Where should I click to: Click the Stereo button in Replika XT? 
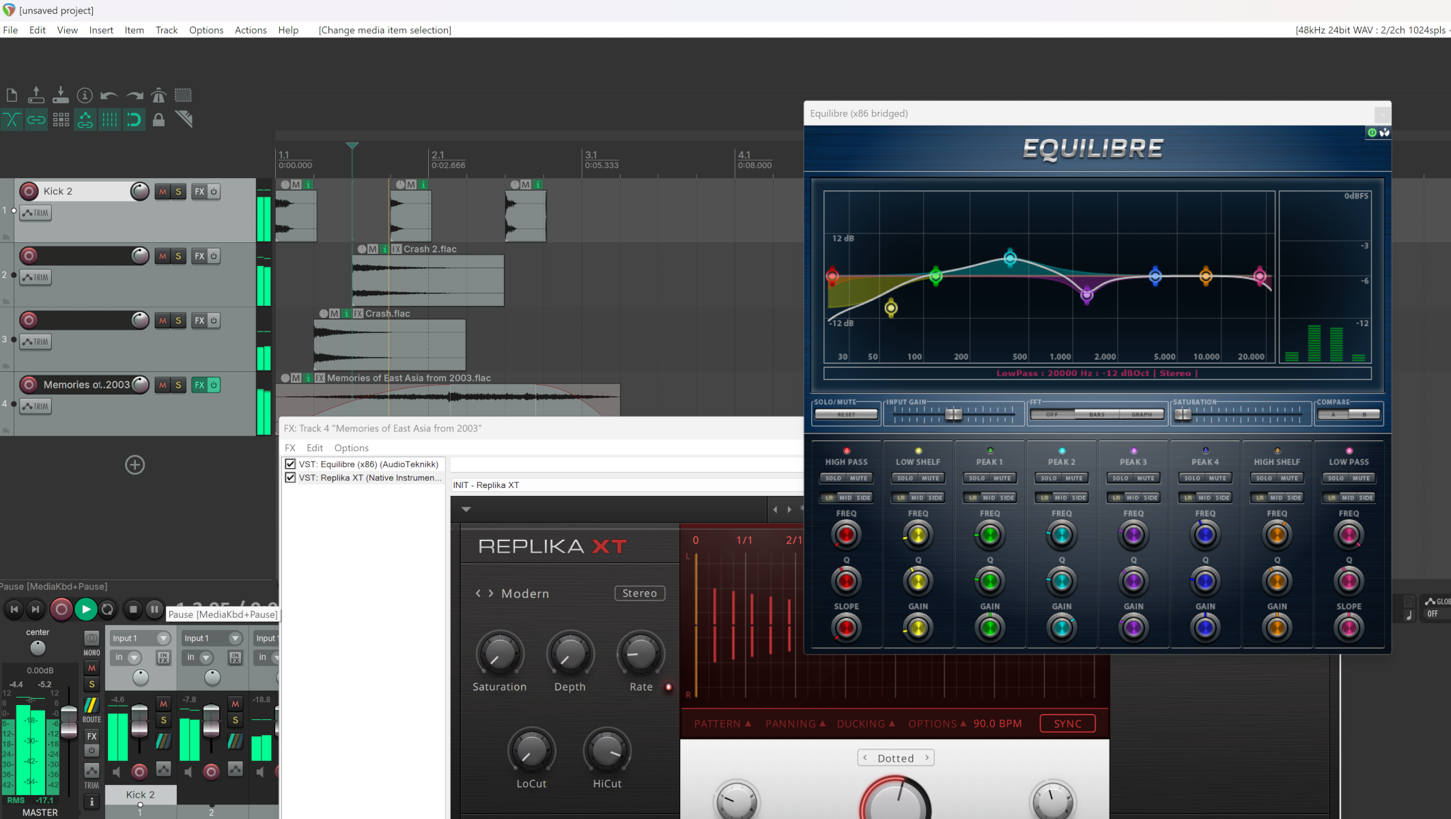click(640, 594)
